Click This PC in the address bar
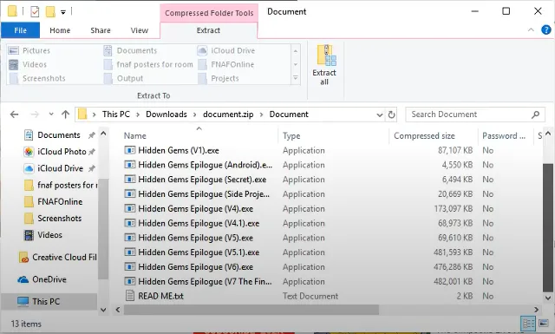This screenshot has width=555, height=334. (115, 115)
